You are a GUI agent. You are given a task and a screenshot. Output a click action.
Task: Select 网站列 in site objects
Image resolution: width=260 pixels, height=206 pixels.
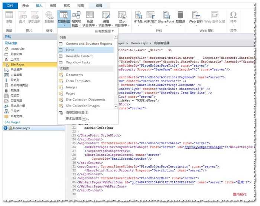click(x=15, y=80)
